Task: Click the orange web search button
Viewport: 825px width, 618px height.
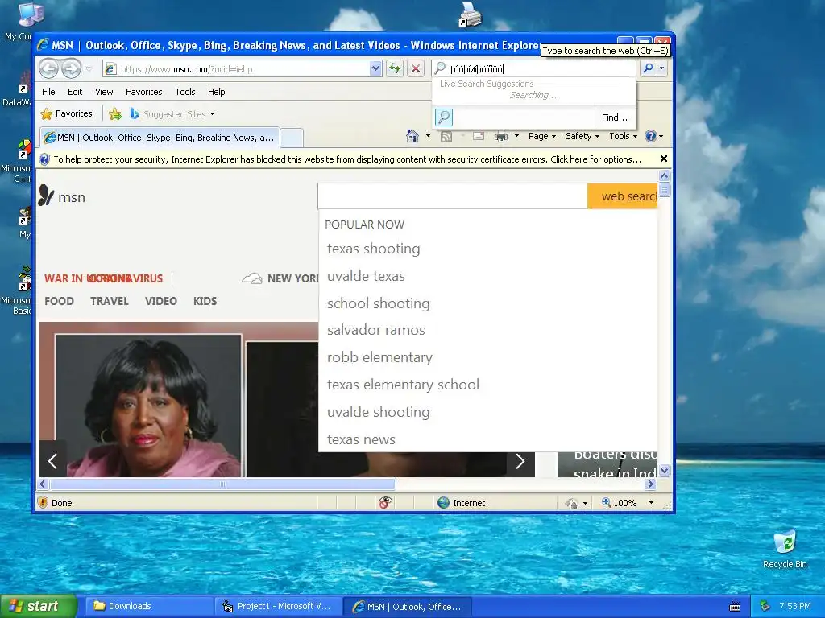Action: point(623,196)
